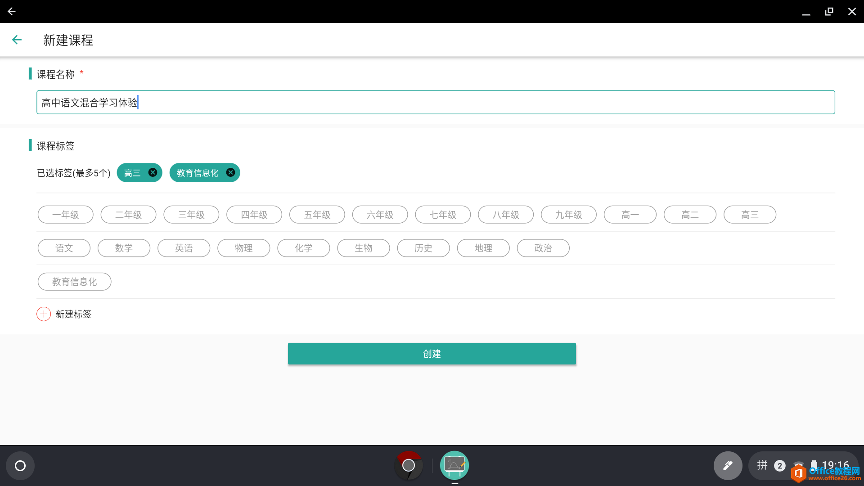Toggle the 六年级 tag
The width and height of the screenshot is (864, 486).
click(x=380, y=215)
